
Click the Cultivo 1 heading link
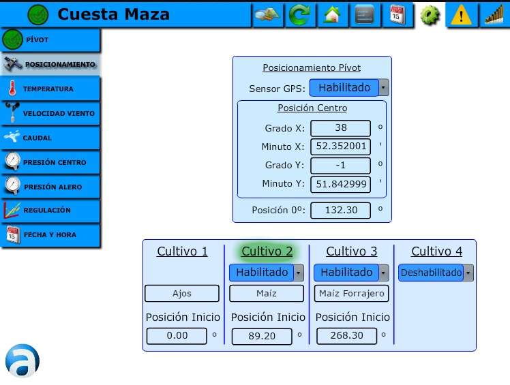182,251
